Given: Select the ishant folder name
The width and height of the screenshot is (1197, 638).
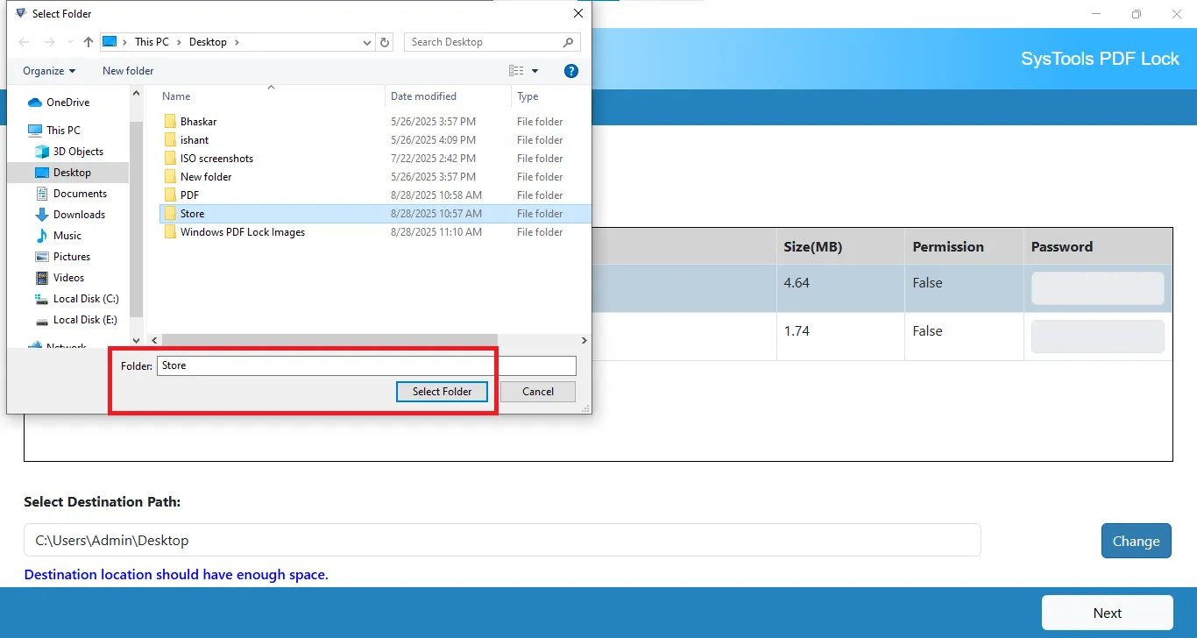Looking at the screenshot, I should pos(195,140).
